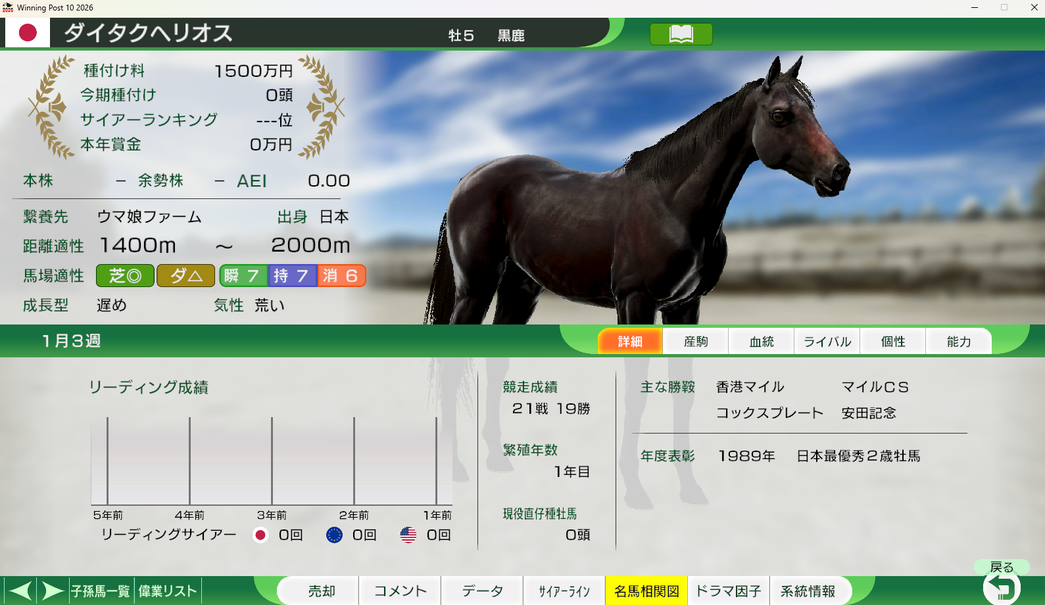Click the データ button
The image size is (1045, 605).
pyautogui.click(x=483, y=591)
